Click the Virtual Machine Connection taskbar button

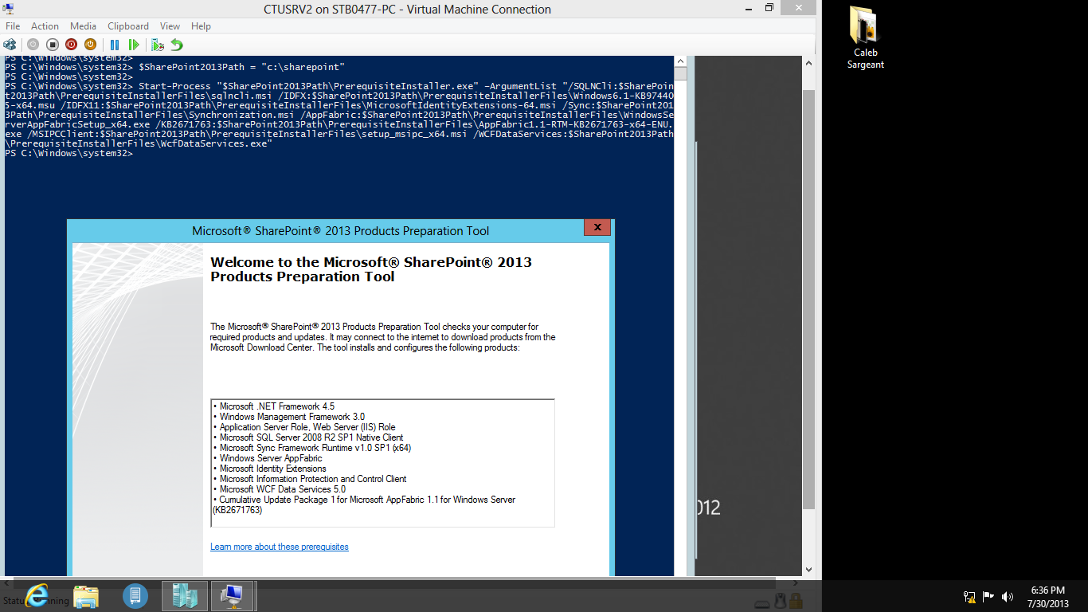tap(233, 595)
